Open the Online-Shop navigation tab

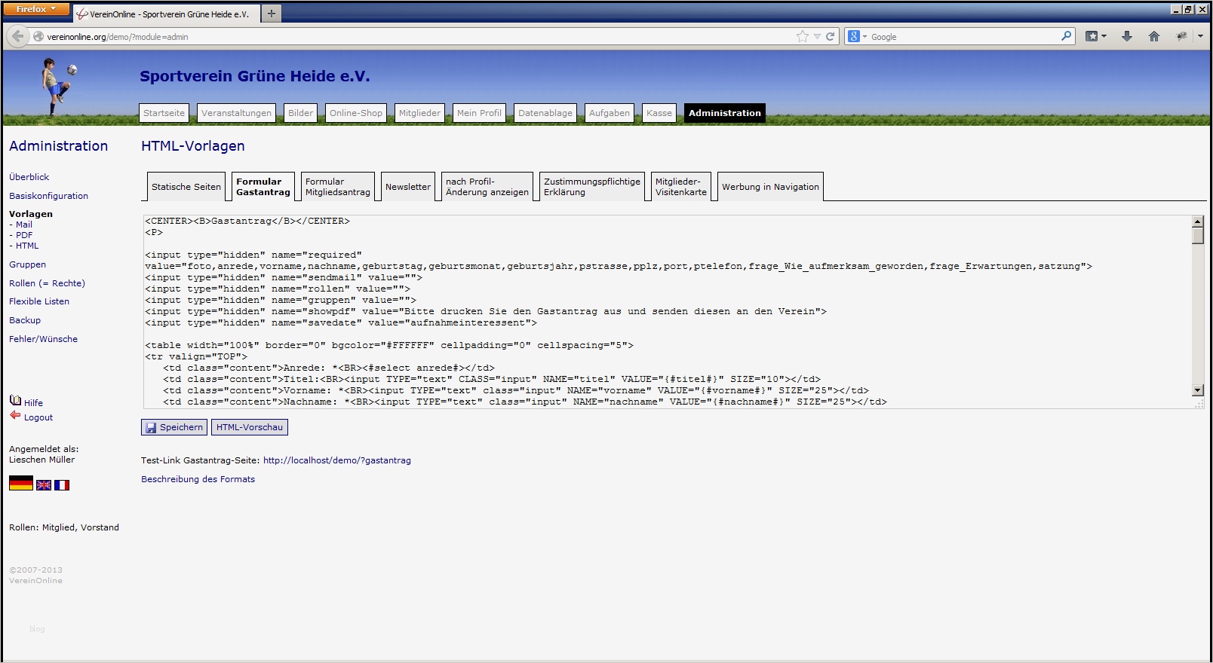(356, 113)
